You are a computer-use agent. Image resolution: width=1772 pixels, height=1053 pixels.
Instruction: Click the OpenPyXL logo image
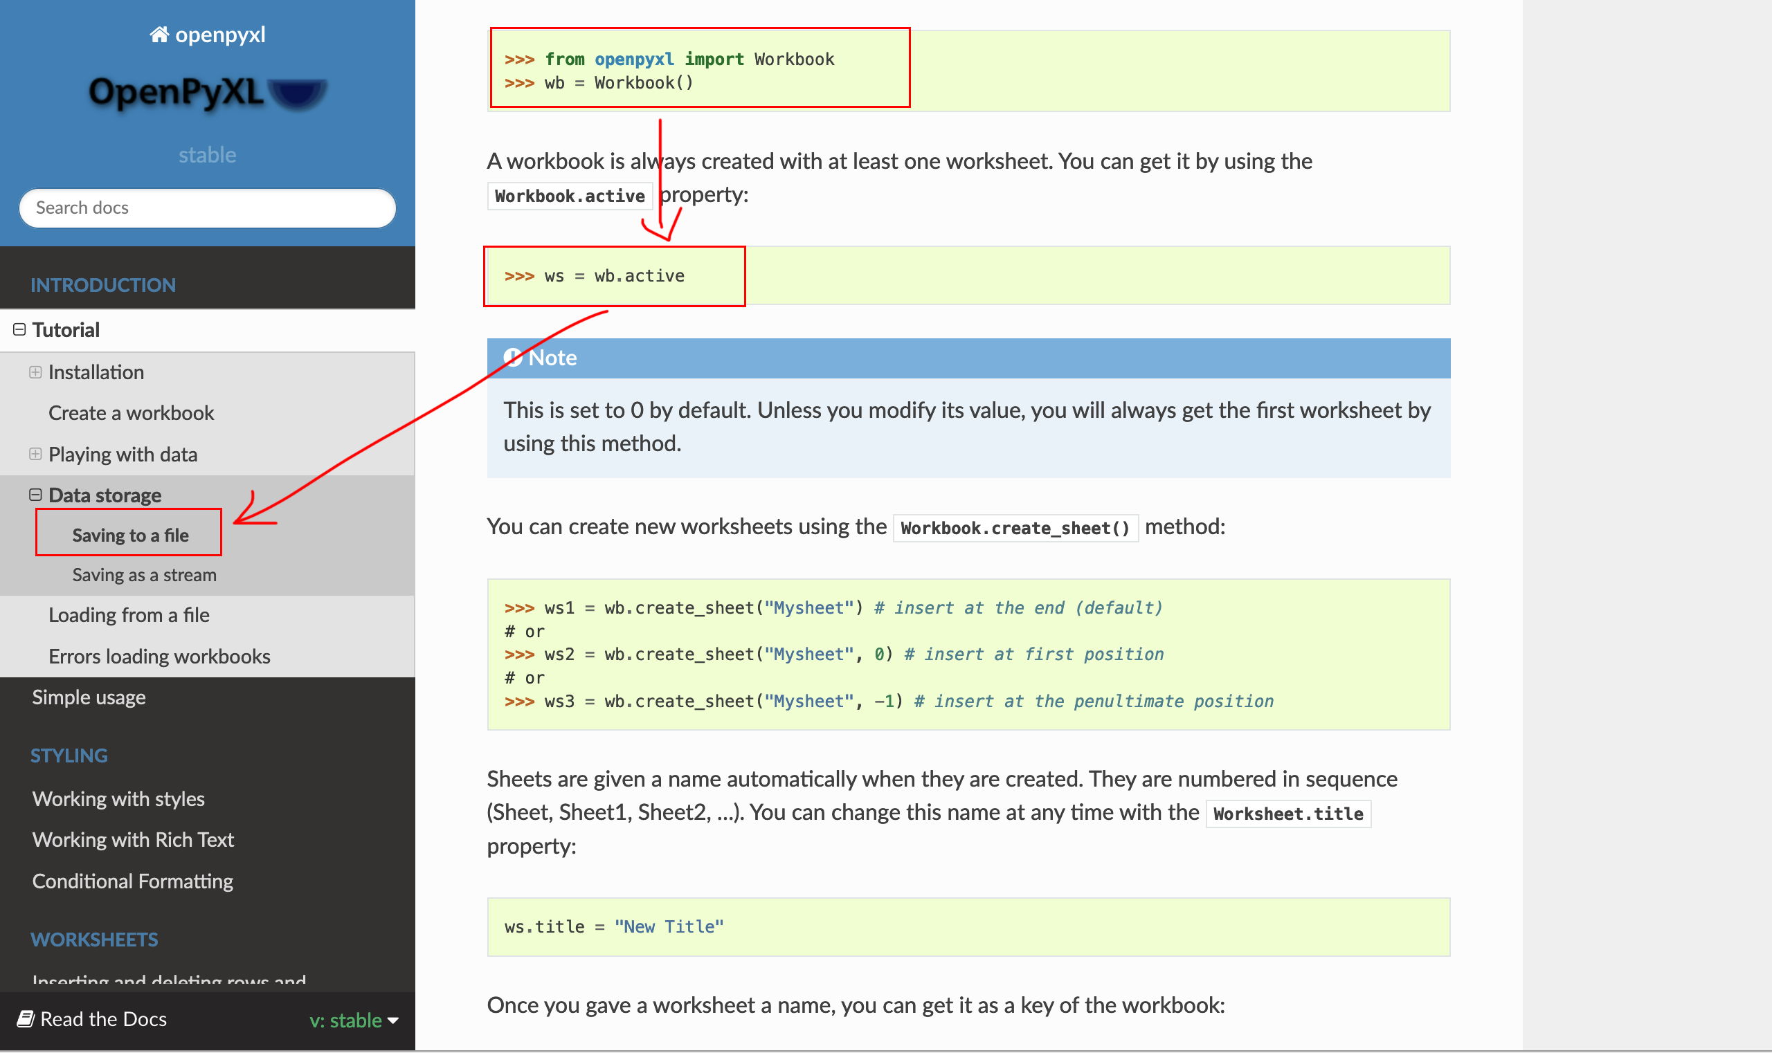click(207, 93)
